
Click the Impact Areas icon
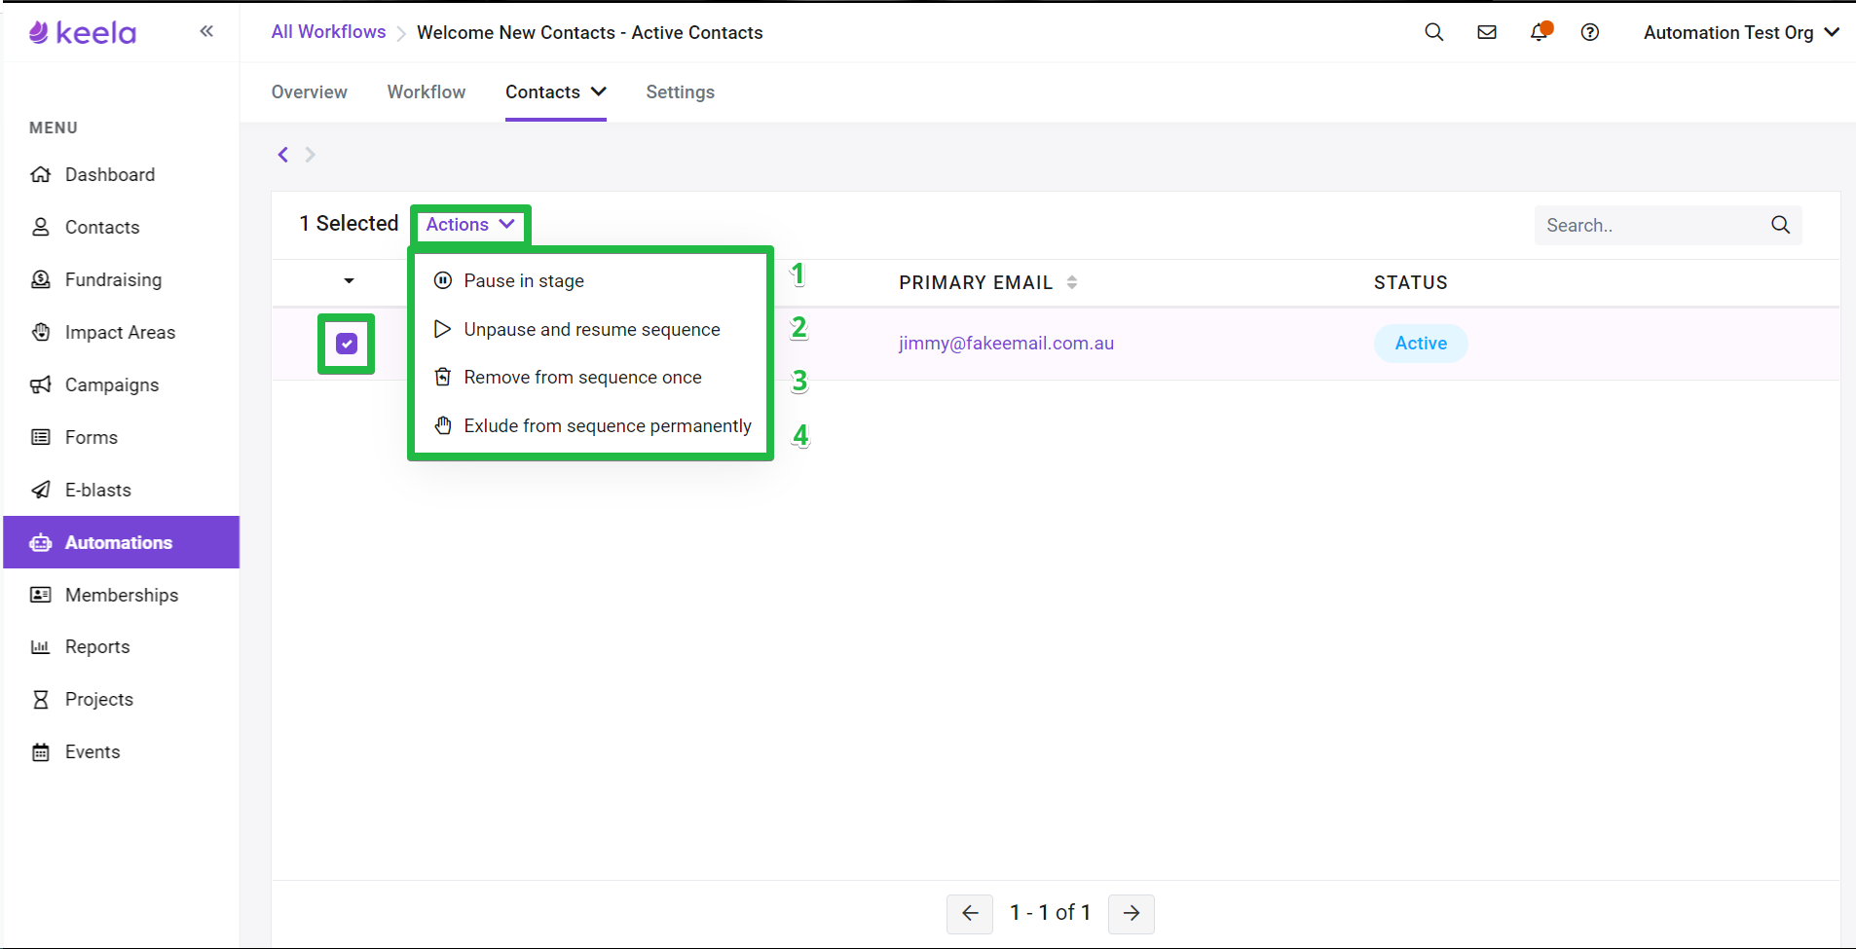(x=41, y=332)
